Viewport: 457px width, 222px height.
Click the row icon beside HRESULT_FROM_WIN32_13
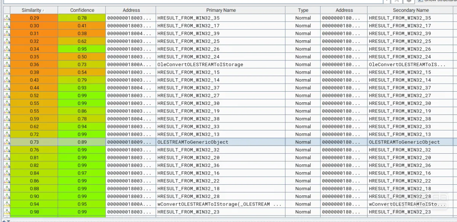pyautogui.click(x=7, y=134)
